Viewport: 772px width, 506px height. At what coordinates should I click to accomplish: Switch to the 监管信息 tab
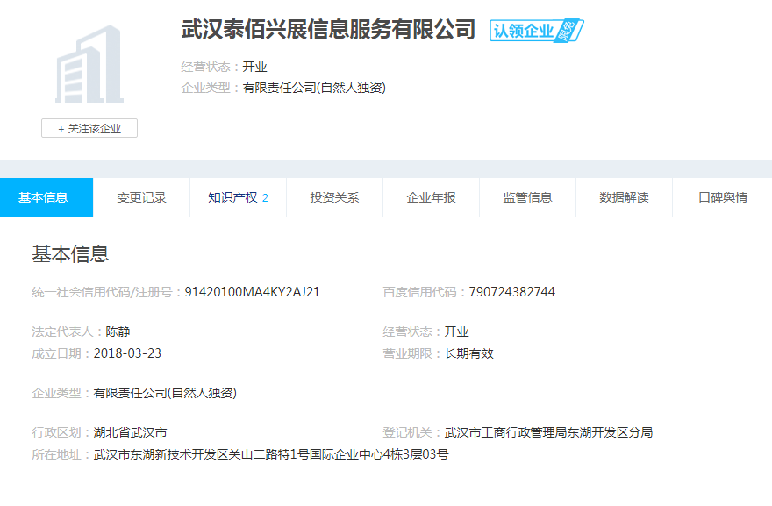[x=527, y=197]
